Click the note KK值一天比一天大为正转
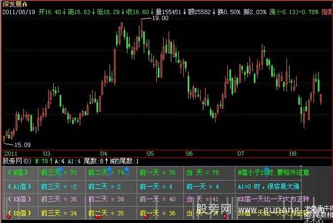The width and height of the screenshot is (333, 223). 273,199
